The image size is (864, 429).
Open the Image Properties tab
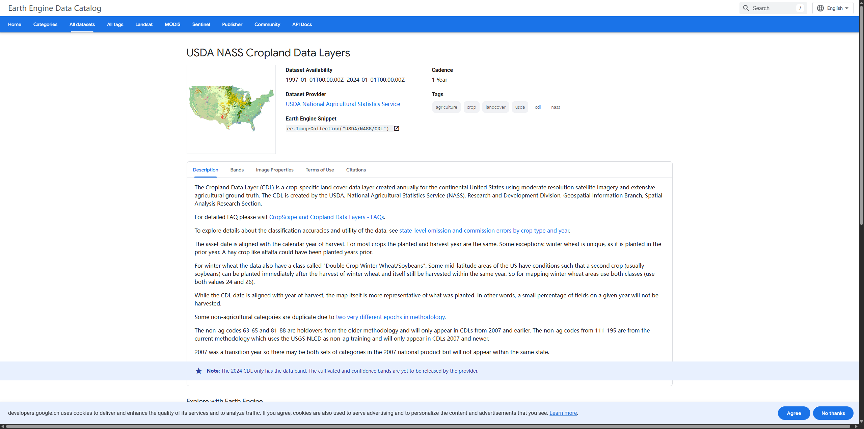pos(274,170)
